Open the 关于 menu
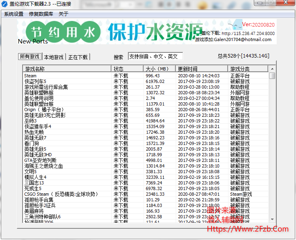The image size is (296, 240). 64,14
